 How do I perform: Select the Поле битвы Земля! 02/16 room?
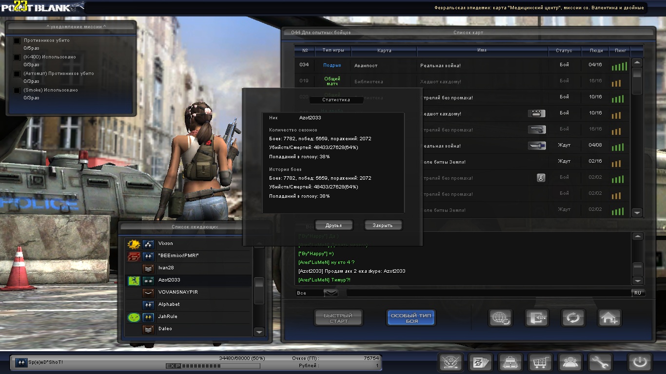pos(462,162)
